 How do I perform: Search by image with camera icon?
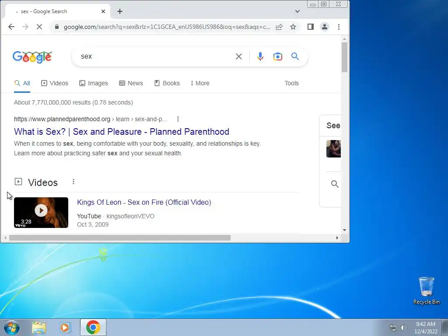pyautogui.click(x=277, y=56)
